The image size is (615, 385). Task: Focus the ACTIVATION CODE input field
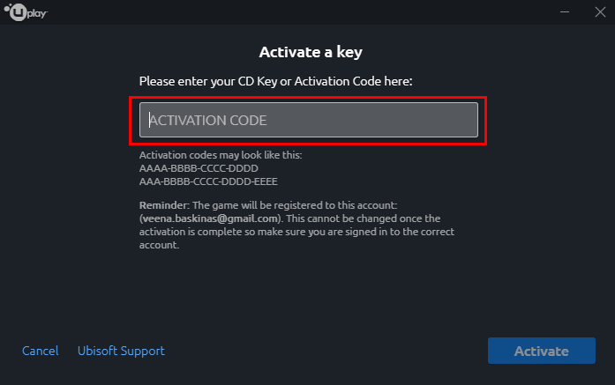(x=309, y=120)
